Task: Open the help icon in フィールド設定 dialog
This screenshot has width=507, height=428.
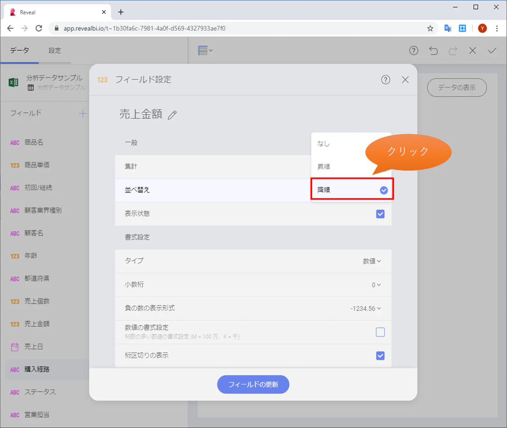Action: click(386, 80)
